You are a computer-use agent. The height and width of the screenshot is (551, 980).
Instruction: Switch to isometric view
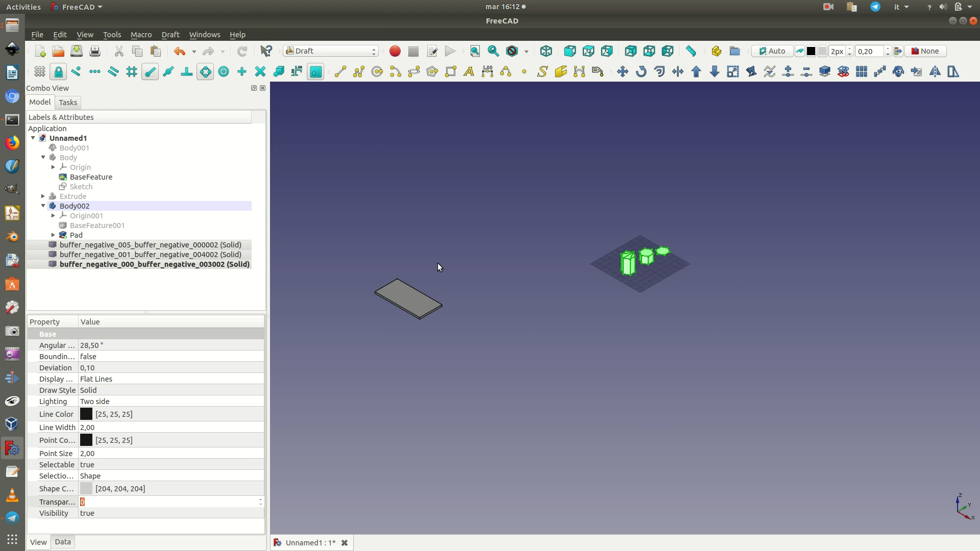[x=546, y=51]
